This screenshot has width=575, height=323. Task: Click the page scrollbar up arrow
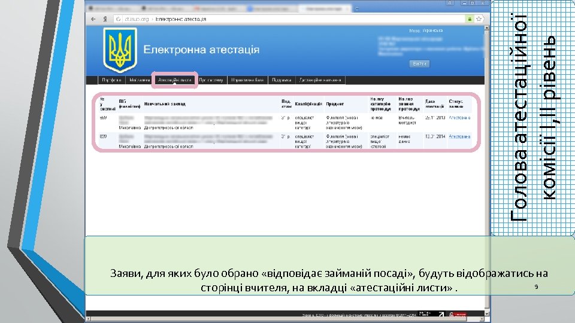point(487,28)
